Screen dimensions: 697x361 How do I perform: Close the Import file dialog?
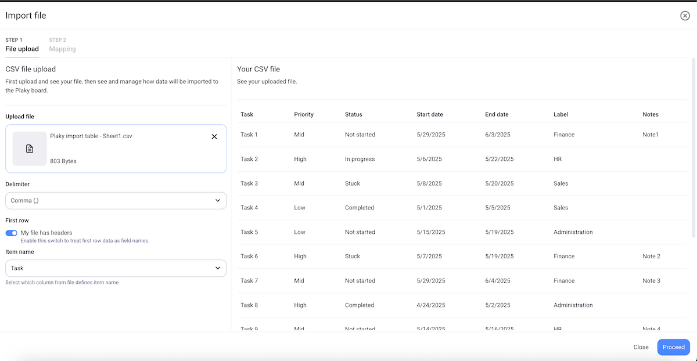pyautogui.click(x=684, y=16)
